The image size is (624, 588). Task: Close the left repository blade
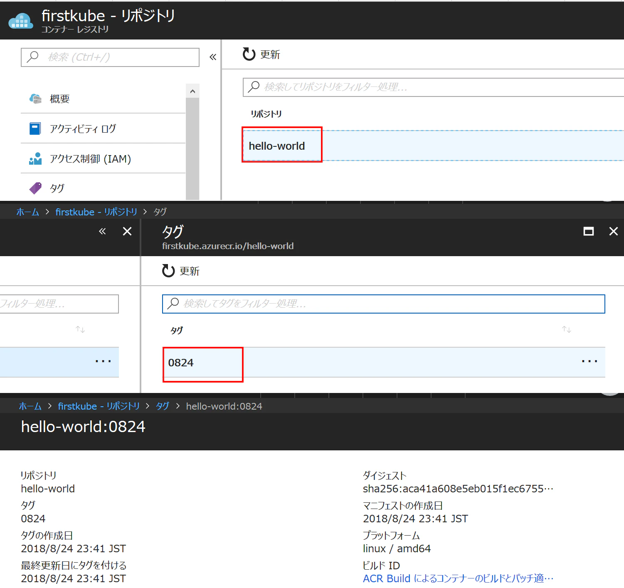pos(127,231)
